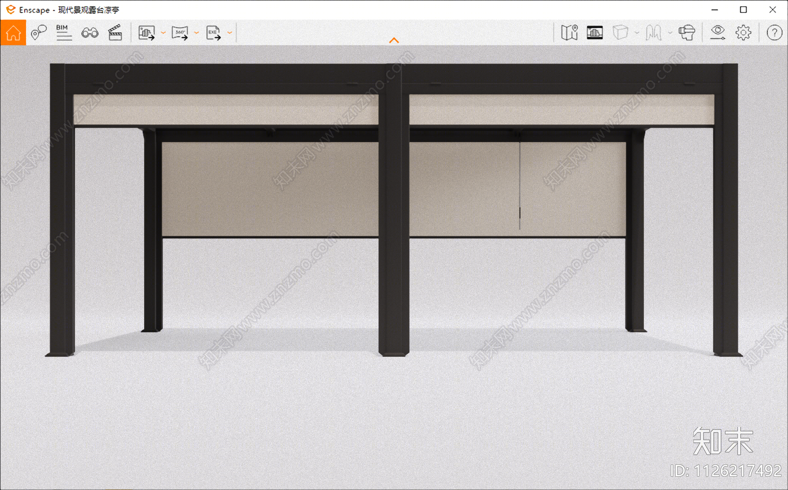Expand the EXE export dropdown arrow
Screen dimensions: 788x490
pyautogui.click(x=230, y=33)
